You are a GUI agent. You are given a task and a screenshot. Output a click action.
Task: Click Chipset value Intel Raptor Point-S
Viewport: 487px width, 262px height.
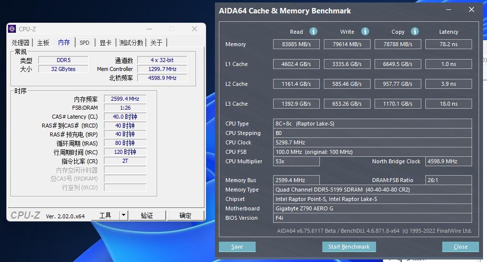click(x=373, y=199)
